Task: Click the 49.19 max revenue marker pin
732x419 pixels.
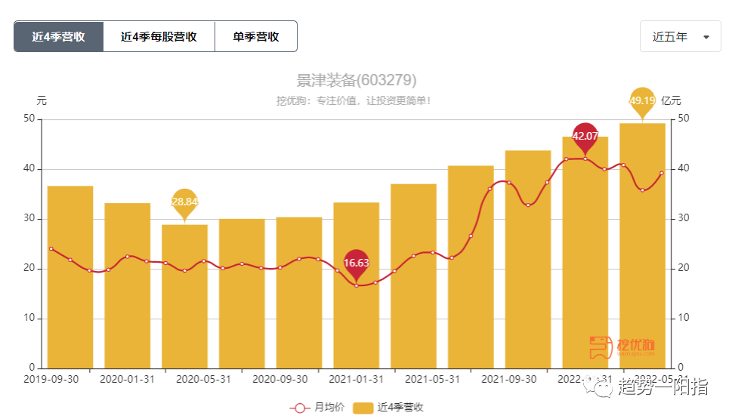Action: click(642, 102)
